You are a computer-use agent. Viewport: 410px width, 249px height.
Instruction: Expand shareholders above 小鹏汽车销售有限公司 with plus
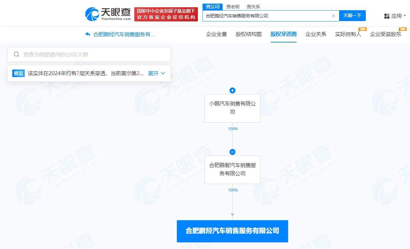tap(233, 91)
